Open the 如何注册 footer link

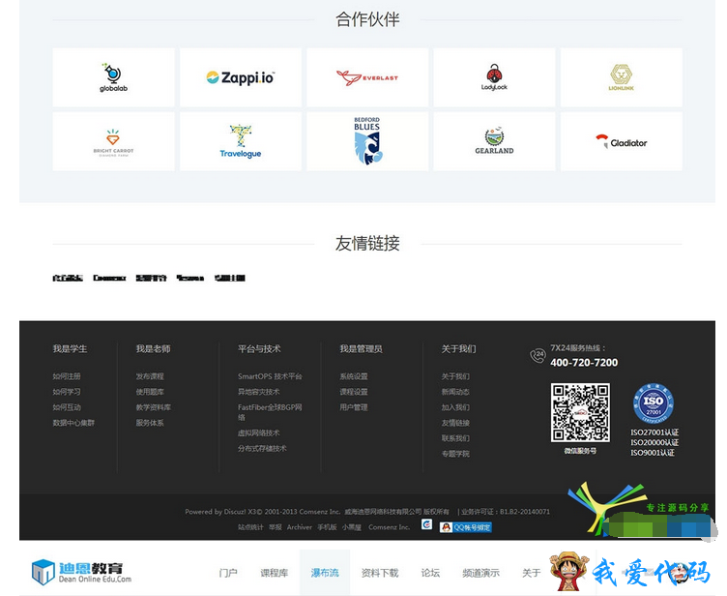click(67, 376)
